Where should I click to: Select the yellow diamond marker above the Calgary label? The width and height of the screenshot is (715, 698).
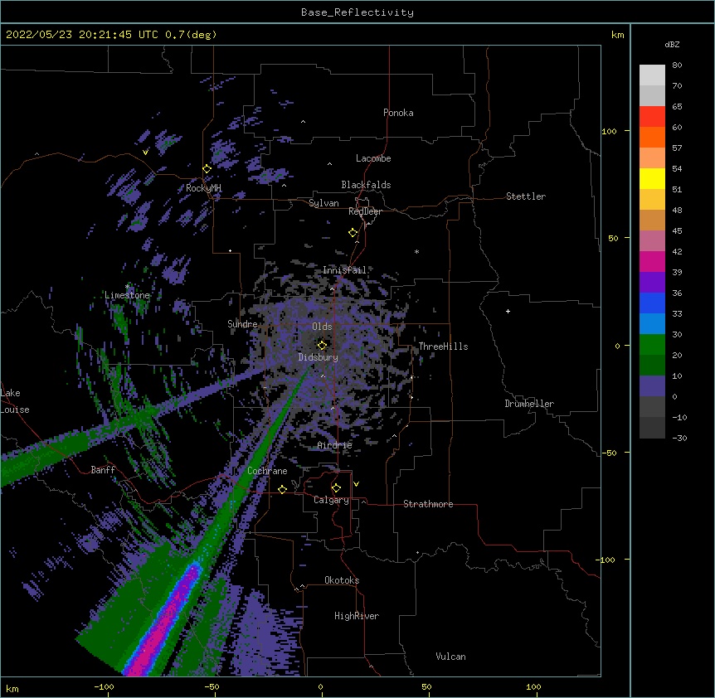click(x=336, y=488)
